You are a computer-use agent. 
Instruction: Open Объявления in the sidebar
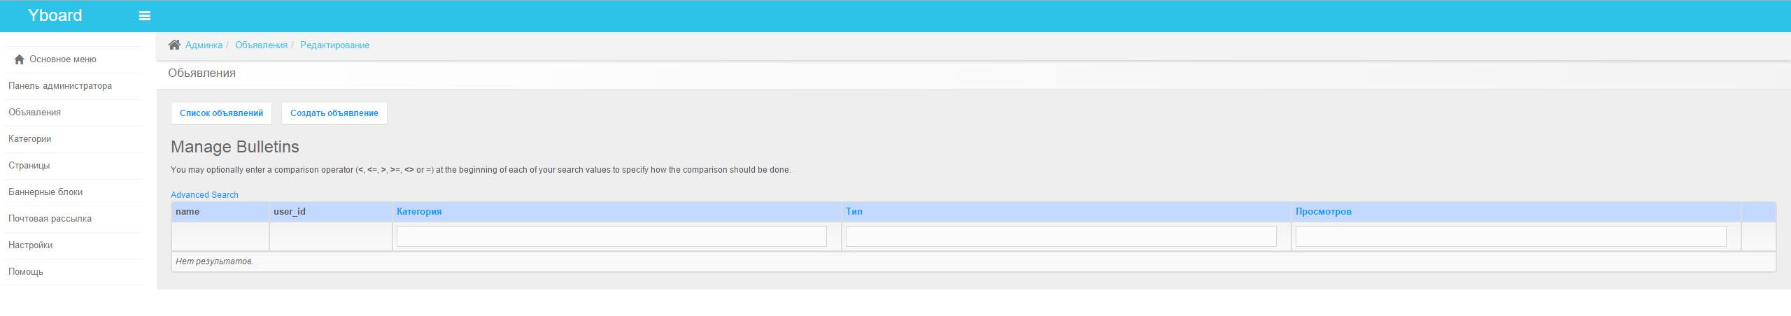point(34,113)
